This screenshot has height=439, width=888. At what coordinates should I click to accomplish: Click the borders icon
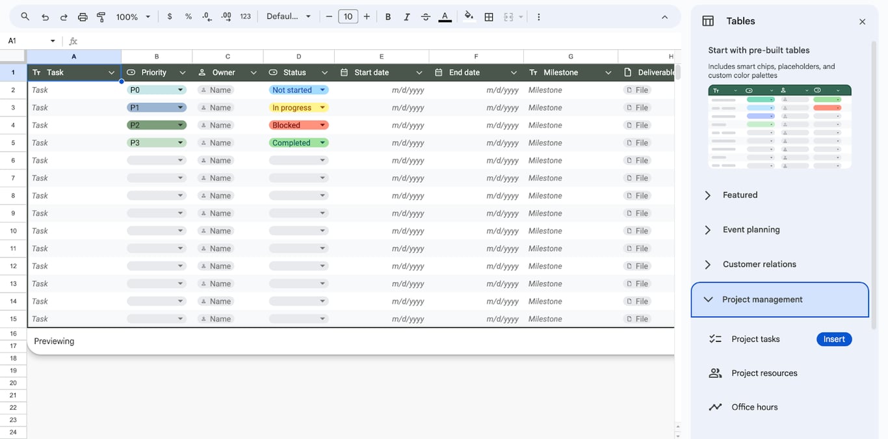[489, 17]
